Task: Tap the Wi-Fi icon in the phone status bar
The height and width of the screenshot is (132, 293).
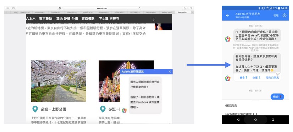Action: (267, 8)
